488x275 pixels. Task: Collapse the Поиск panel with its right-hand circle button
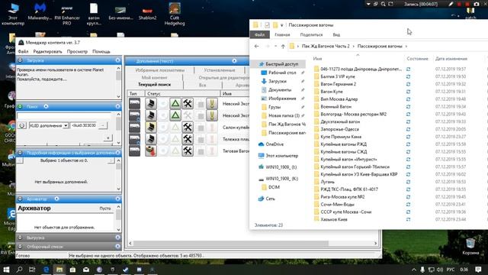[x=117, y=106]
